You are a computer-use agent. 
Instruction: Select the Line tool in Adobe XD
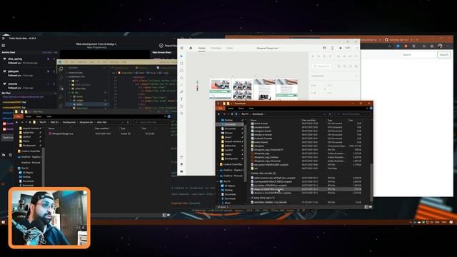point(181,85)
